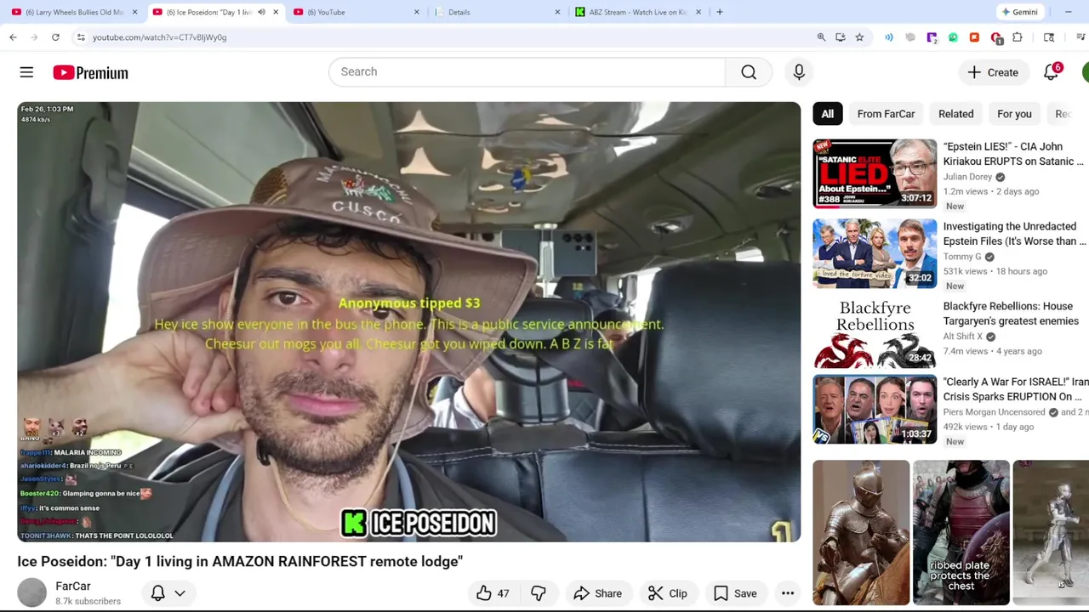The height and width of the screenshot is (612, 1089).
Task: Close the Larry Wheels Bullies tab
Action: [x=134, y=12]
